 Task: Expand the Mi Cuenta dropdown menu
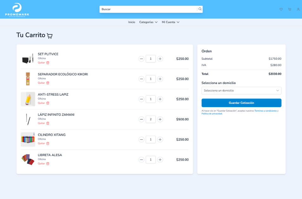(x=170, y=22)
